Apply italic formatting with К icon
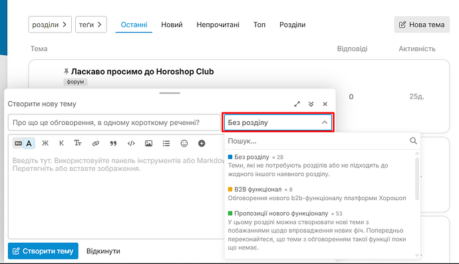Screen dimensions: 459x264 coord(61,143)
